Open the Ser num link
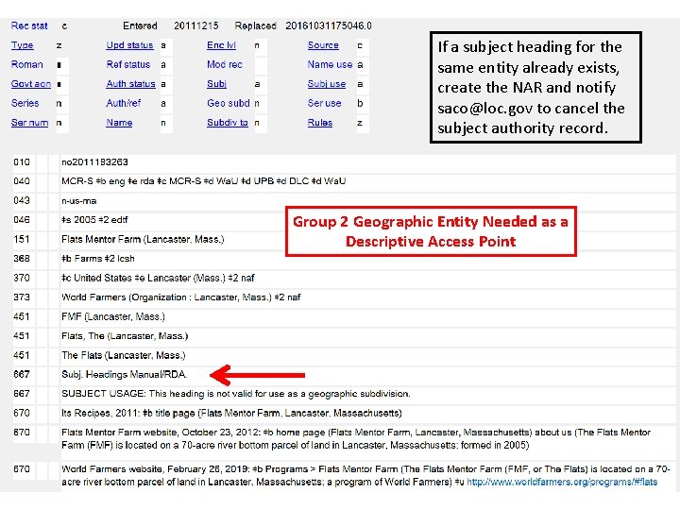Screen dimensions: 680x510 [x=29, y=123]
